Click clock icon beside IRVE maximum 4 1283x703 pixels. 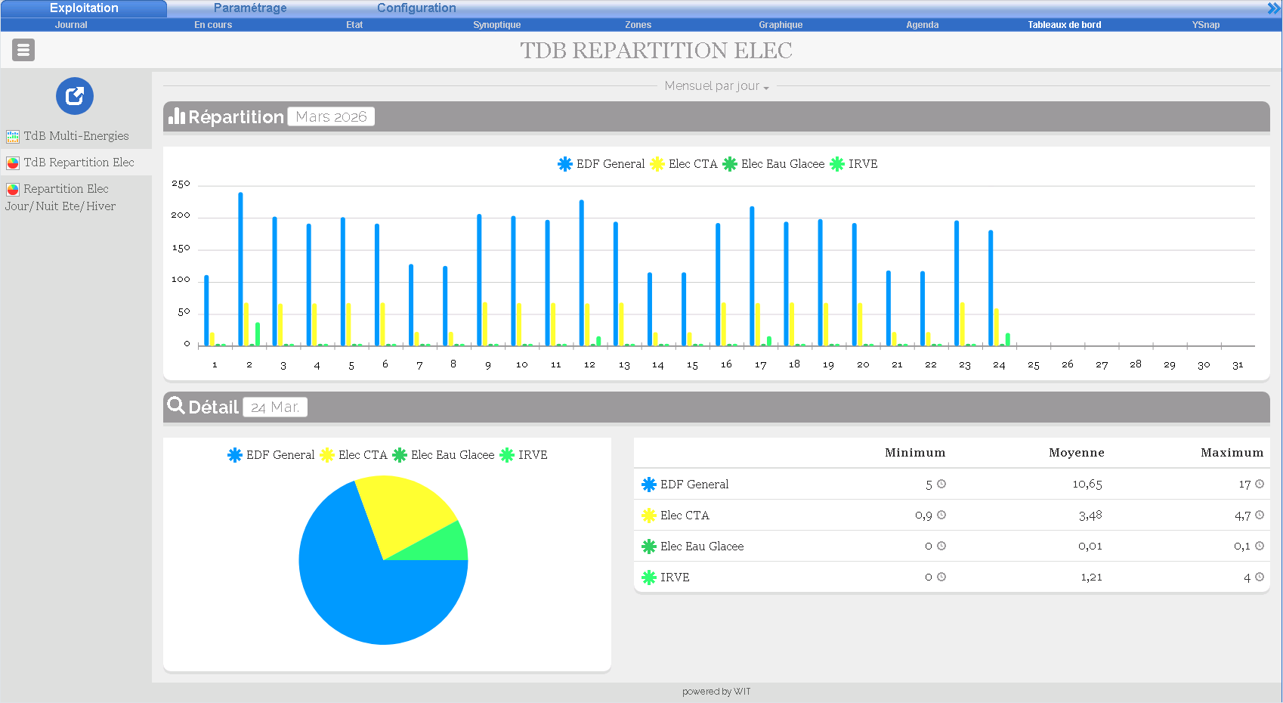(x=1260, y=577)
